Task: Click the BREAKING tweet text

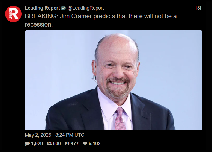Action: [x=101, y=20]
